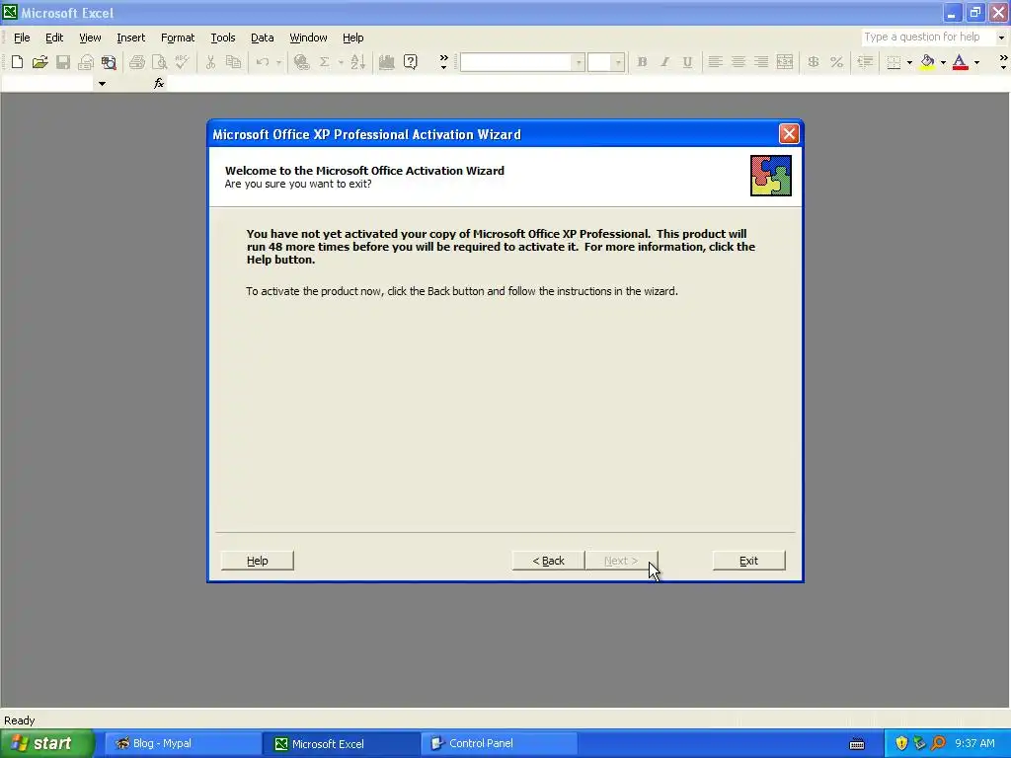Click the Exit button in the wizard
The height and width of the screenshot is (758, 1011).
click(x=748, y=561)
